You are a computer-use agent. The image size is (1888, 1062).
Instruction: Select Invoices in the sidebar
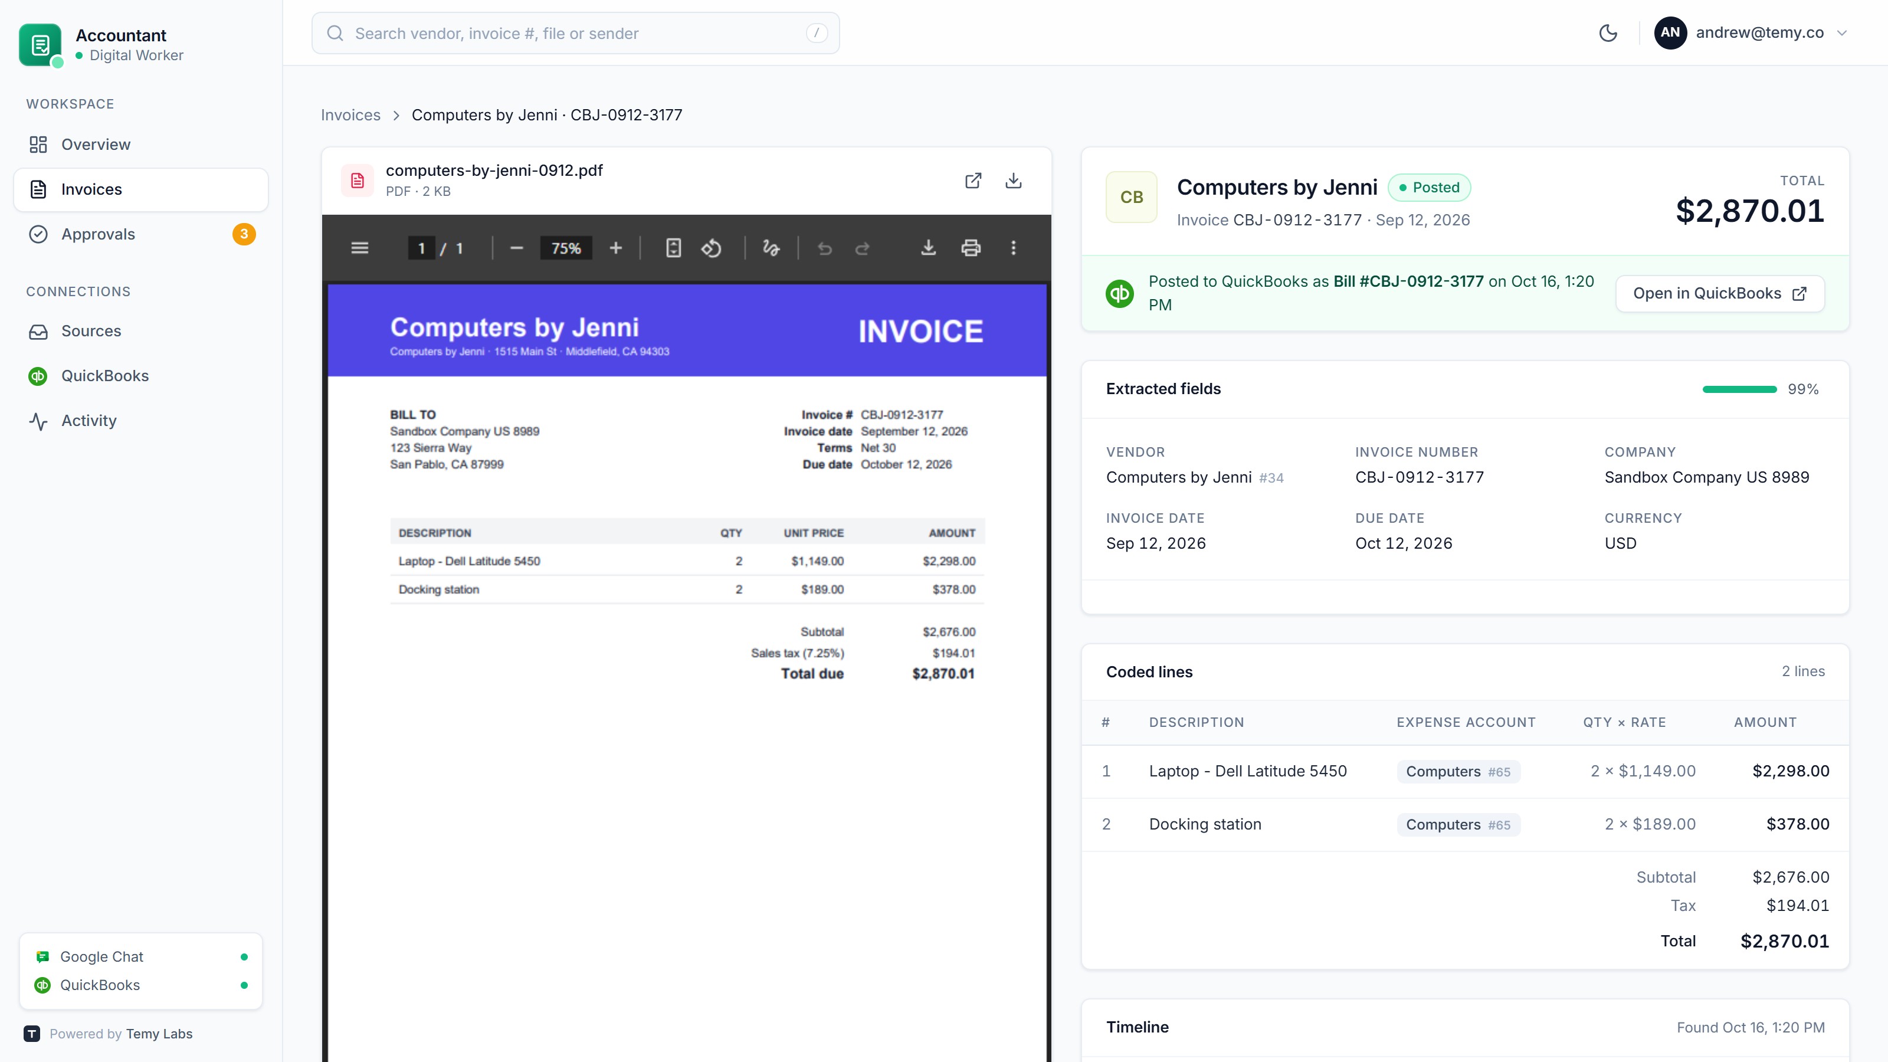pyautogui.click(x=141, y=189)
